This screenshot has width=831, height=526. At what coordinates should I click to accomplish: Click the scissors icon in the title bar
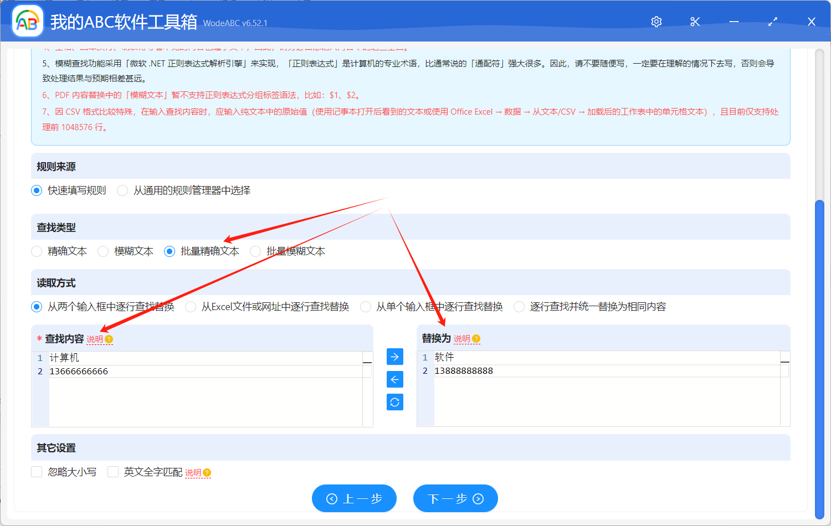[x=695, y=22]
